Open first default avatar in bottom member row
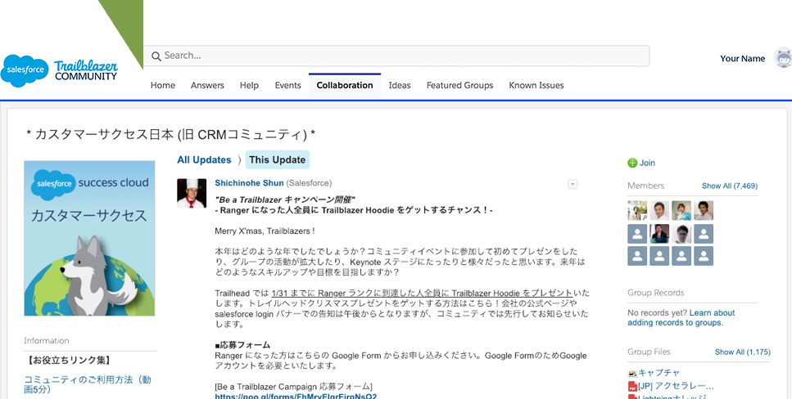 click(637, 256)
